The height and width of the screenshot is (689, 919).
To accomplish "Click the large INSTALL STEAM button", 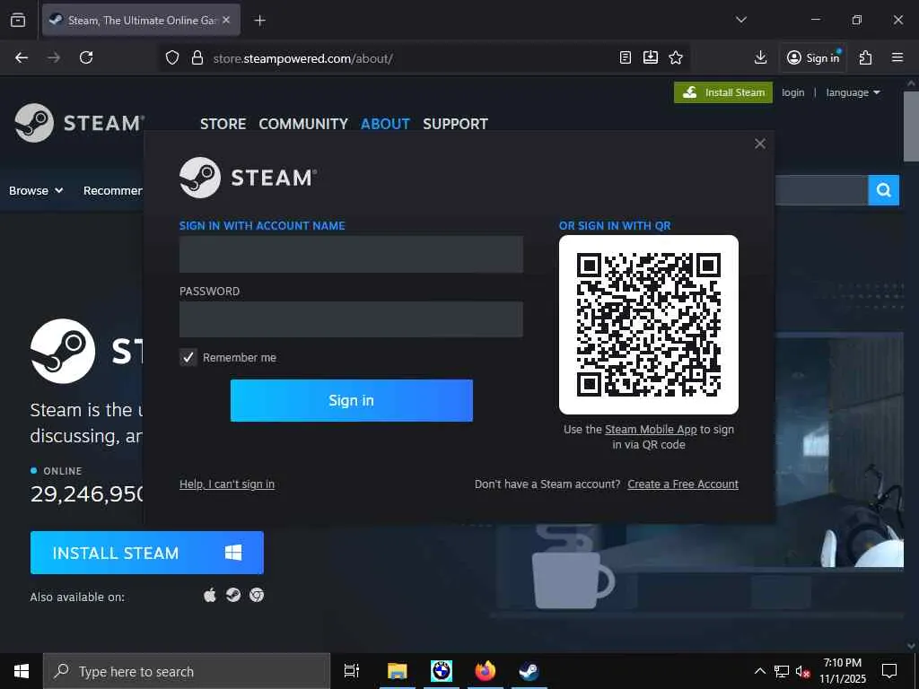I will tap(146, 553).
